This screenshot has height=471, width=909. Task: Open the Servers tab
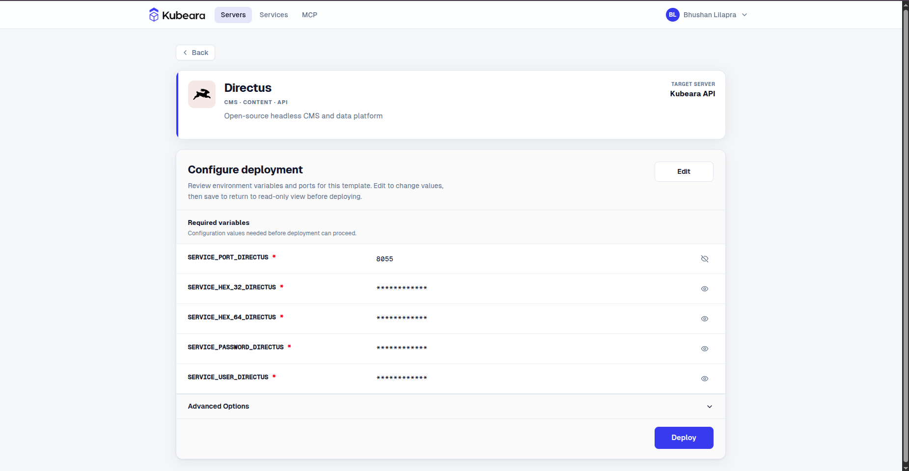click(x=233, y=15)
